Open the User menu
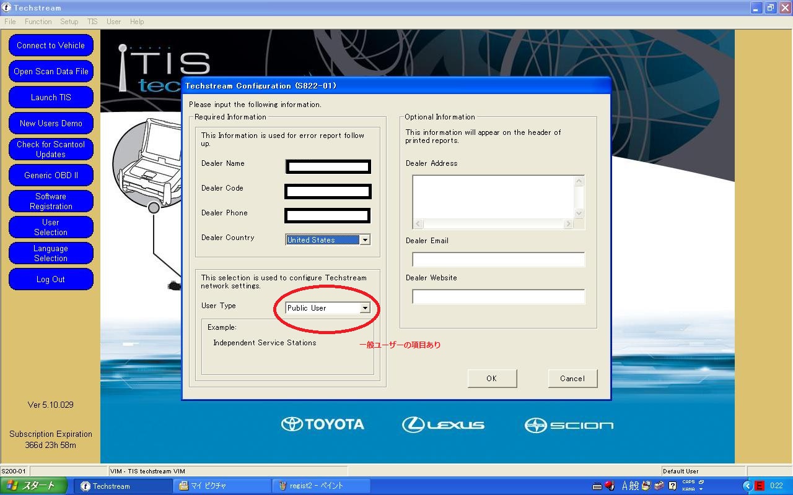Viewport: 793px width, 495px height. pos(113,22)
